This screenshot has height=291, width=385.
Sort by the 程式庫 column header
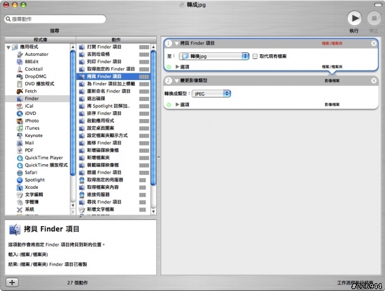click(x=40, y=40)
